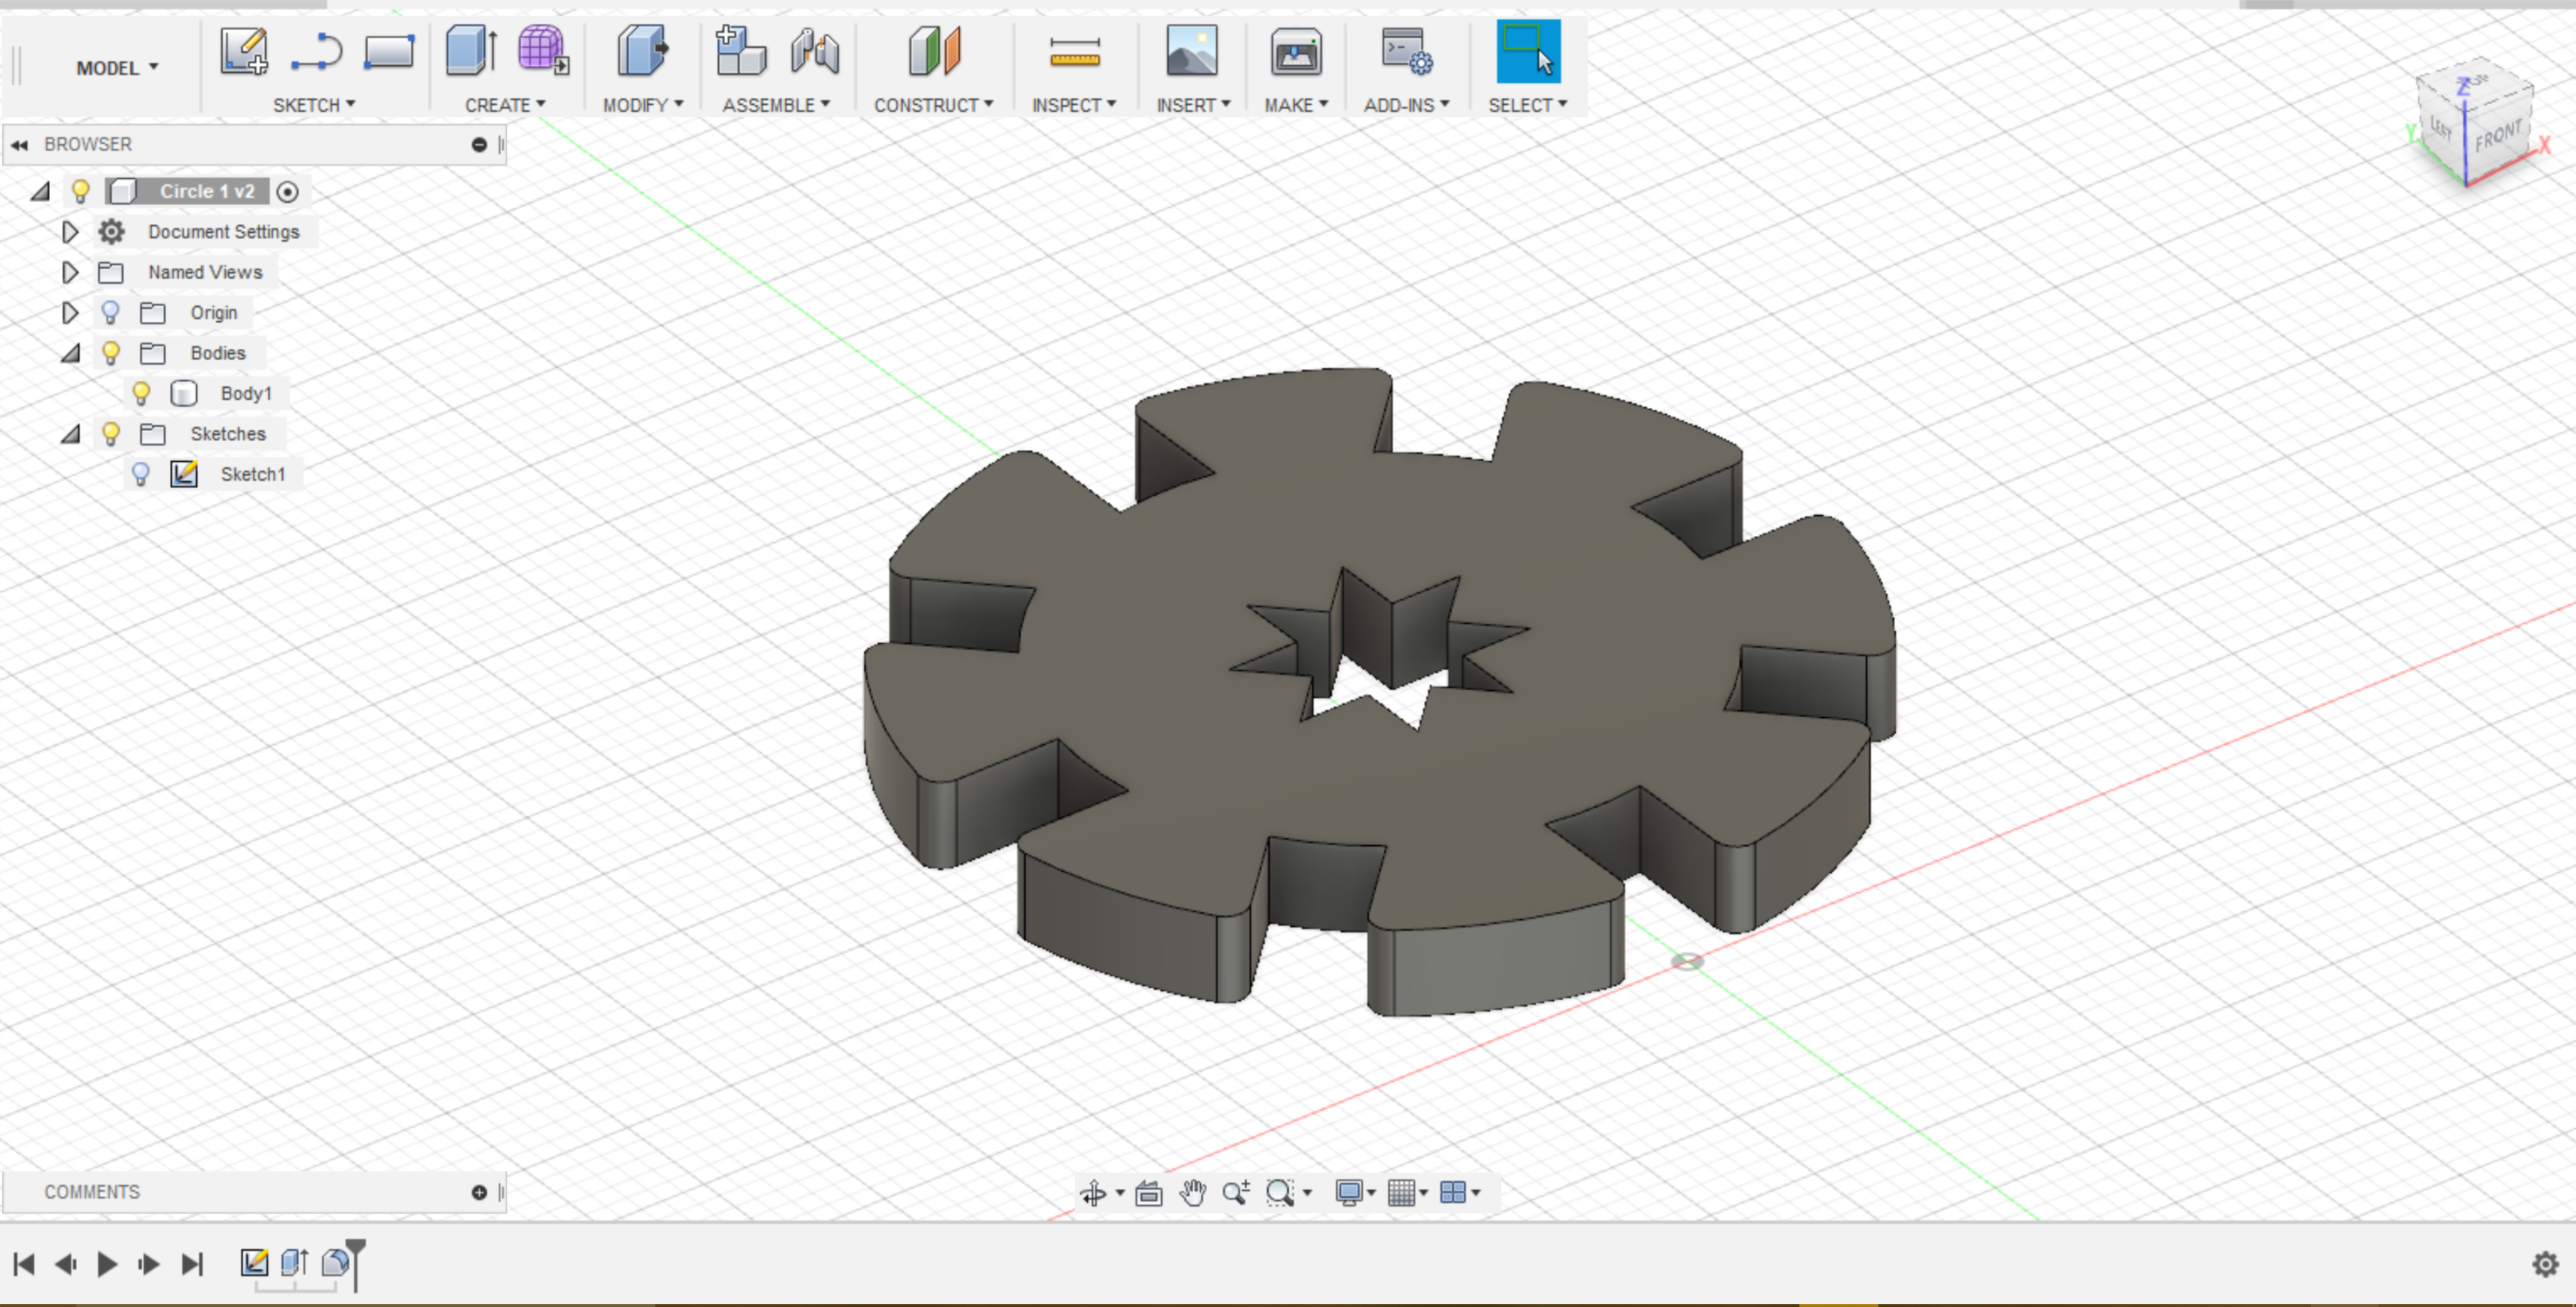Screen dimensions: 2576x1307
Task: Collapse the Sketches folder
Action: point(70,434)
